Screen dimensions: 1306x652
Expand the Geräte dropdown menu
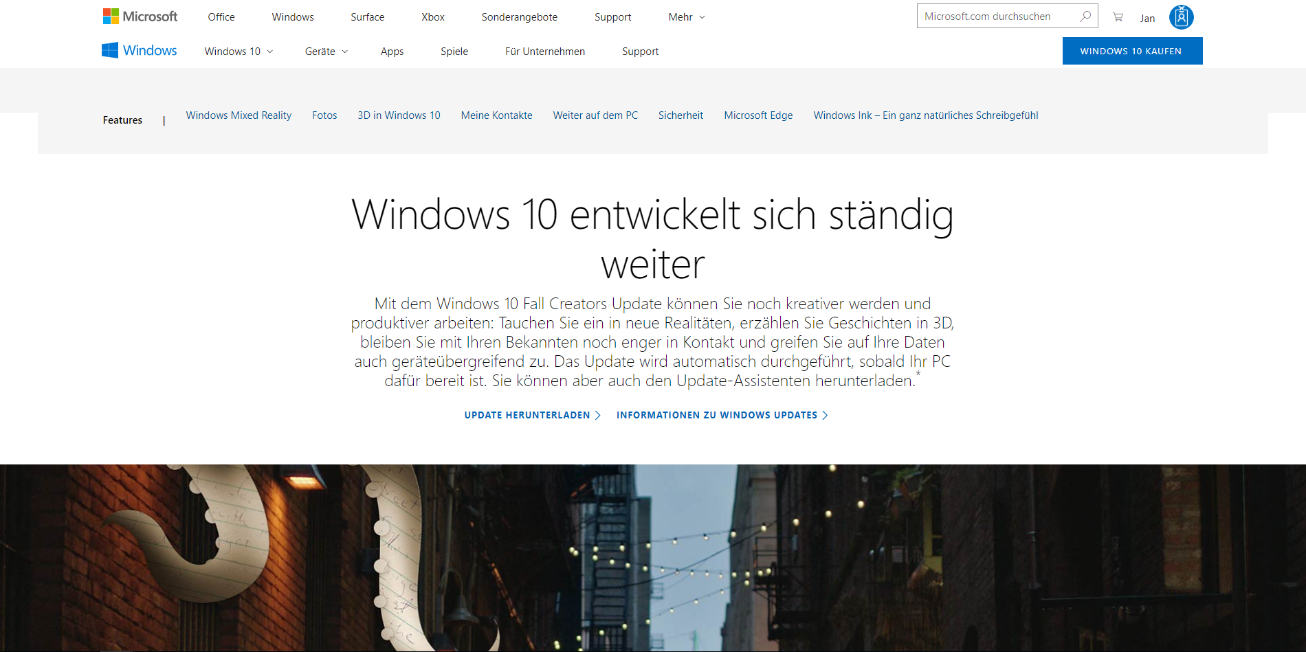pos(326,52)
